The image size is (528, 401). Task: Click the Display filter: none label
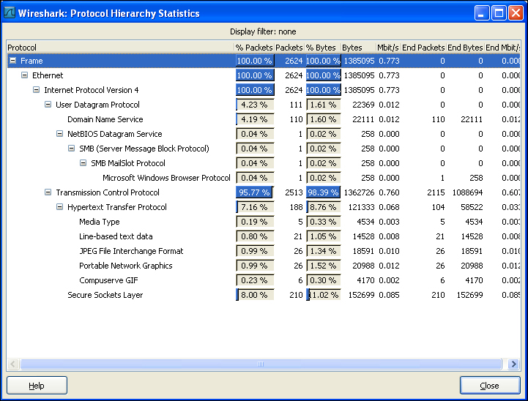(x=263, y=31)
